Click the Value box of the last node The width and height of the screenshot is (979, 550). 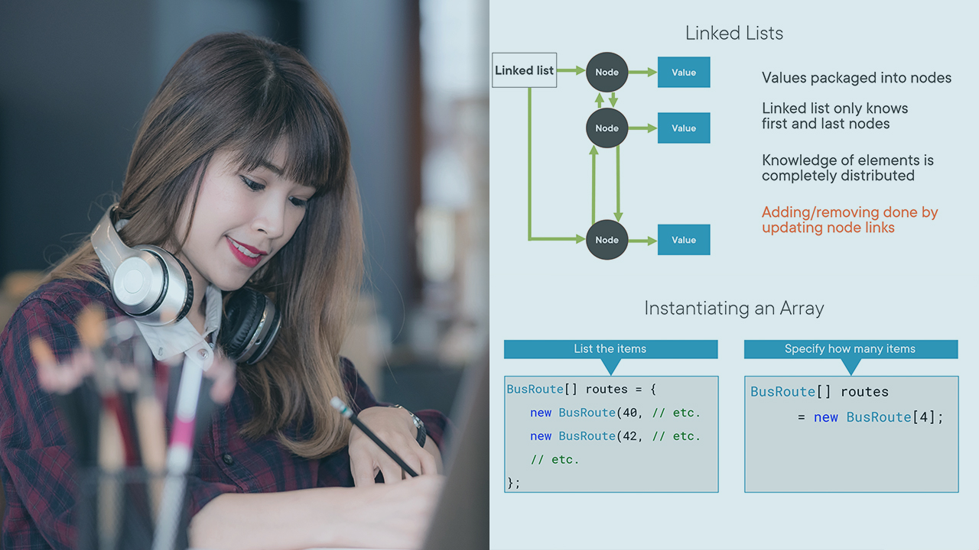pyautogui.click(x=684, y=240)
